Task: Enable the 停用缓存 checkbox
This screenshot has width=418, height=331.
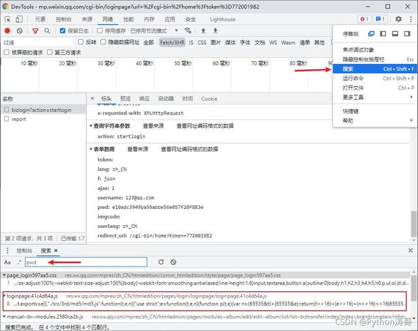Action: (x=100, y=31)
